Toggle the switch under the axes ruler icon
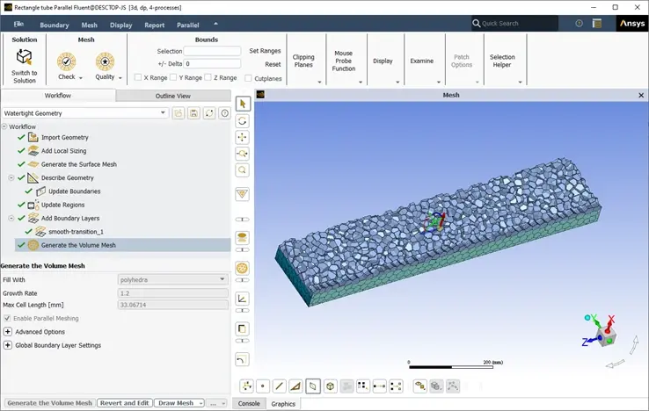 point(243,311)
